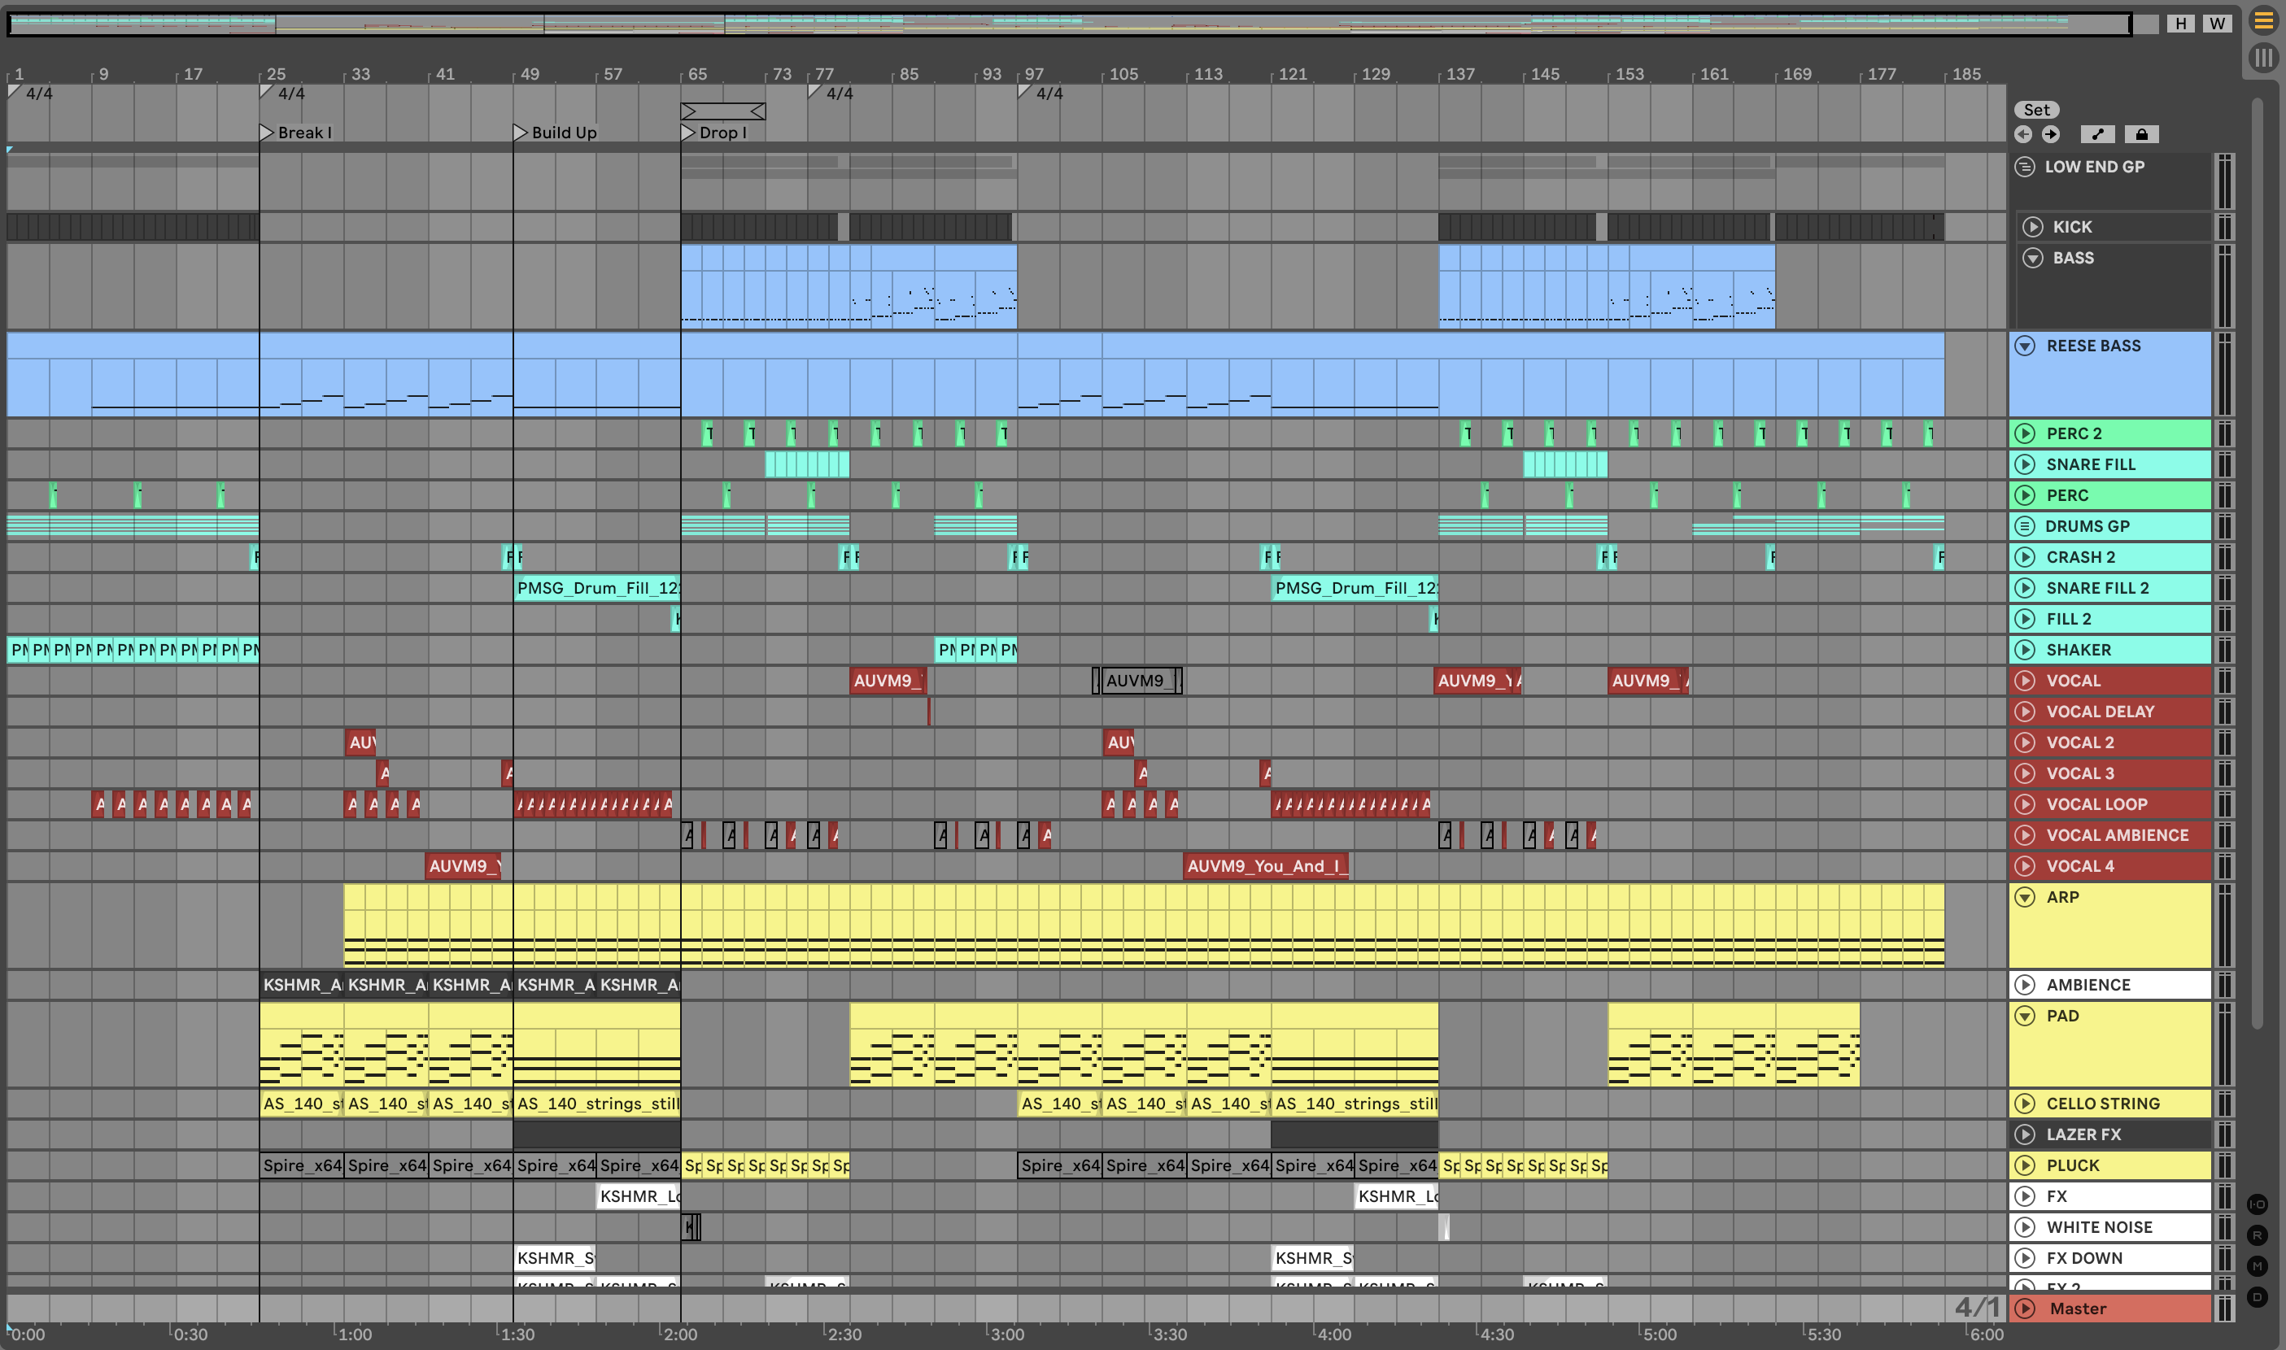Show the In/Out section with I-O button

[2257, 1204]
